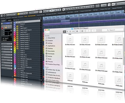Go back in the Finder window
Image resolution: width=125 pixels, height=103 pixels.
coord(46,32)
